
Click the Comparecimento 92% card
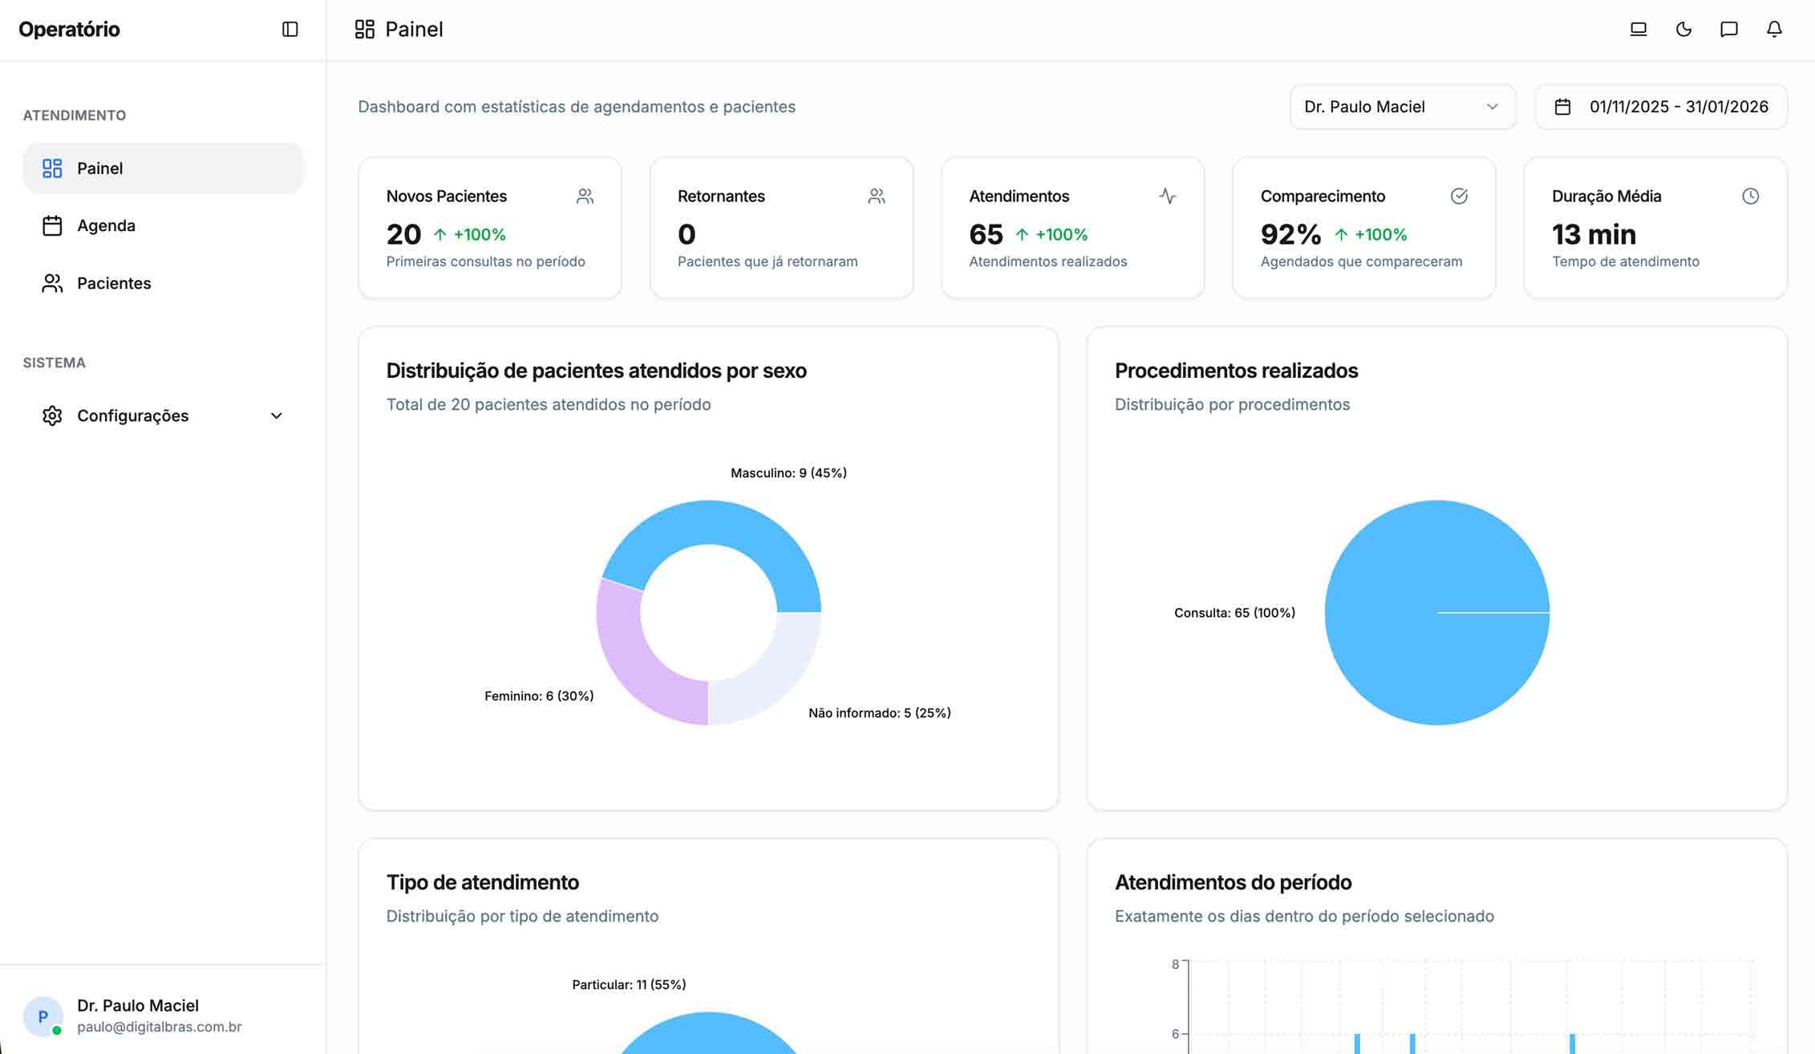(1363, 228)
